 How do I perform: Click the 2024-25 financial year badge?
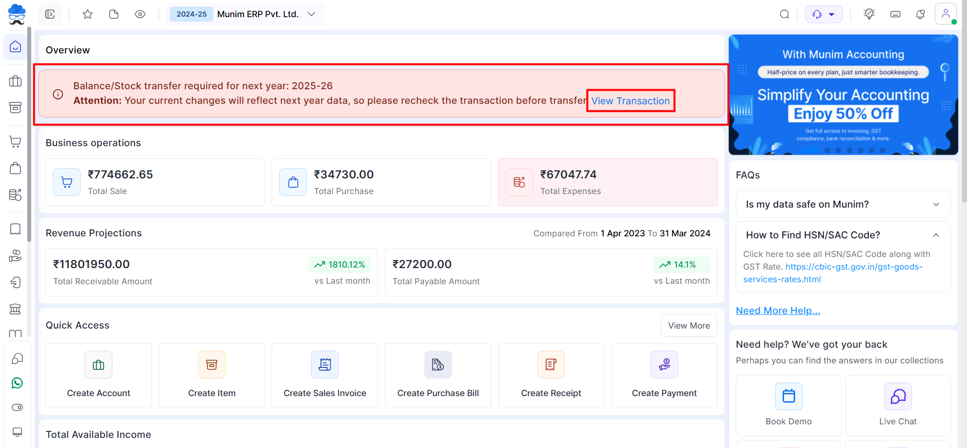pos(191,14)
